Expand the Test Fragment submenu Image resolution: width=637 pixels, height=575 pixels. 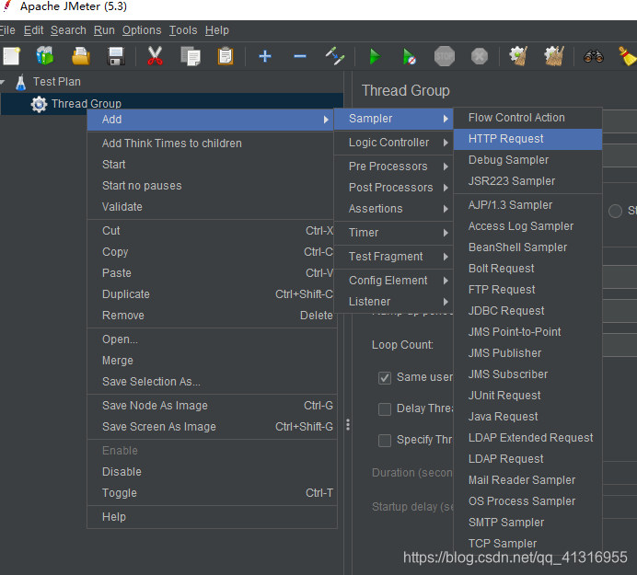point(393,257)
